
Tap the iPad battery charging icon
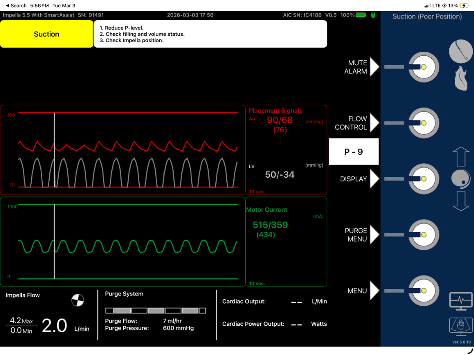point(464,5)
